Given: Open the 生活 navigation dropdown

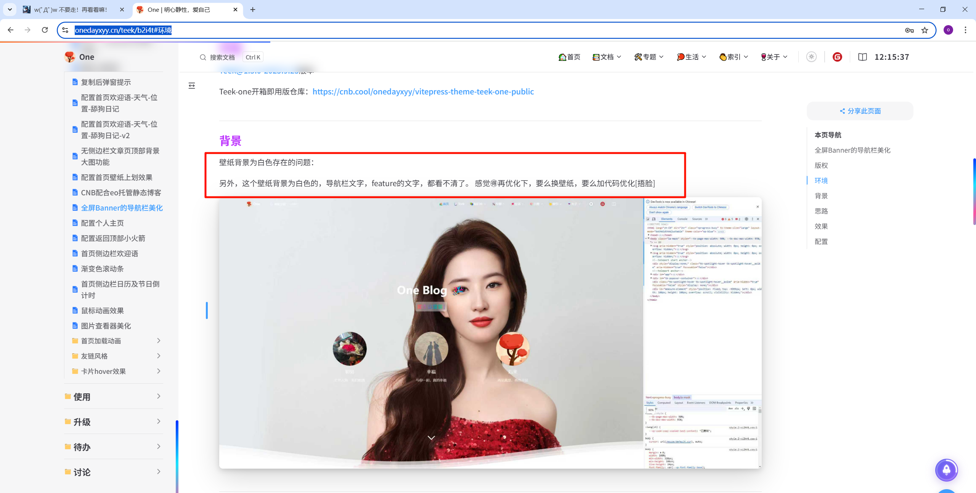Looking at the screenshot, I should tap(692, 57).
